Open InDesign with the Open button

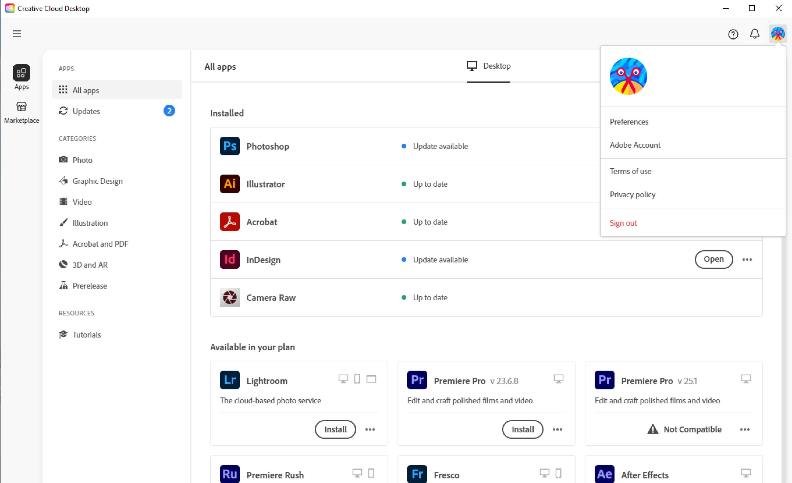tap(713, 259)
